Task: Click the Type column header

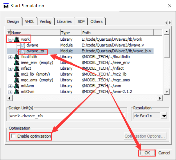Action: click(71, 33)
